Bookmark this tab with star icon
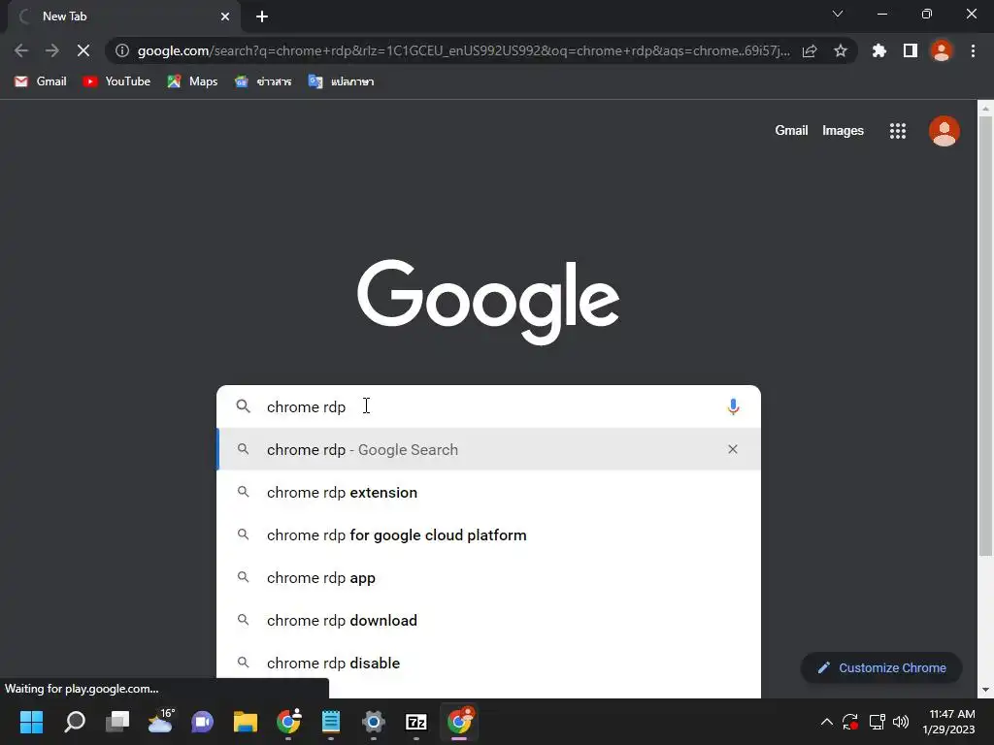 click(841, 50)
